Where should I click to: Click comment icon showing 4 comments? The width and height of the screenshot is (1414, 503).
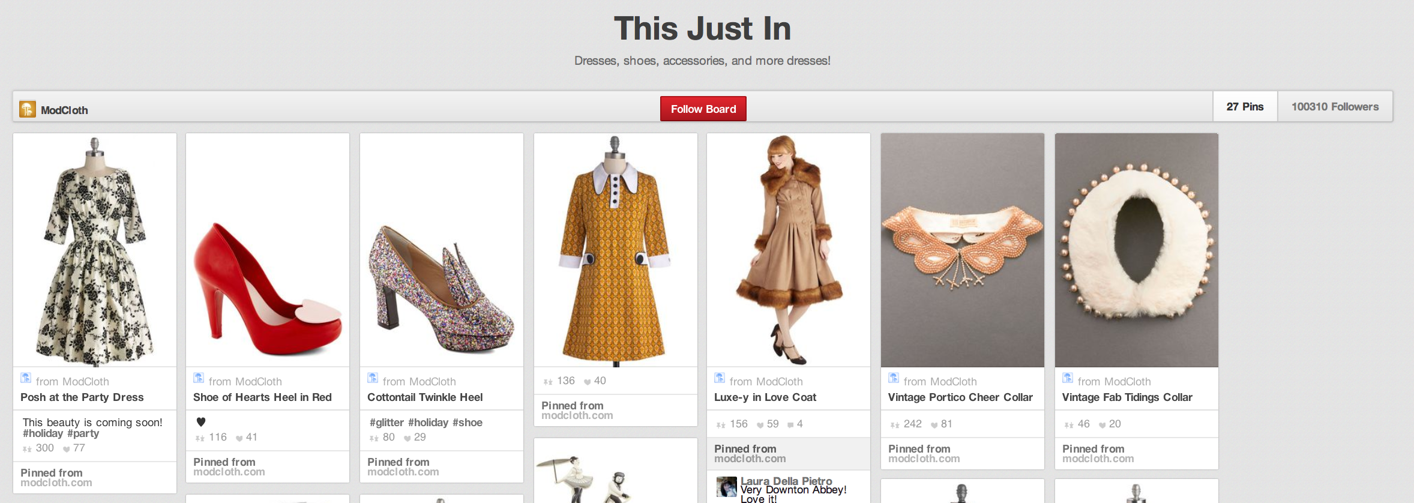click(790, 425)
